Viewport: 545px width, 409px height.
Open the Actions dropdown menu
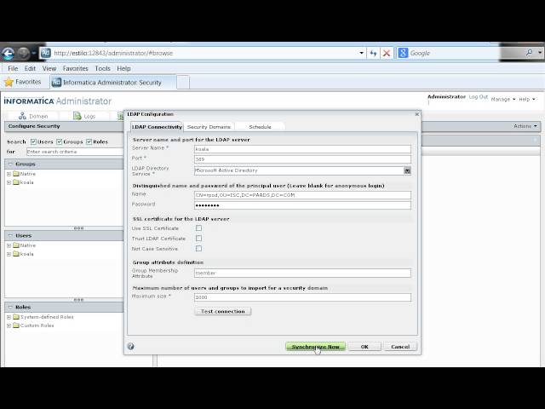pyautogui.click(x=525, y=126)
